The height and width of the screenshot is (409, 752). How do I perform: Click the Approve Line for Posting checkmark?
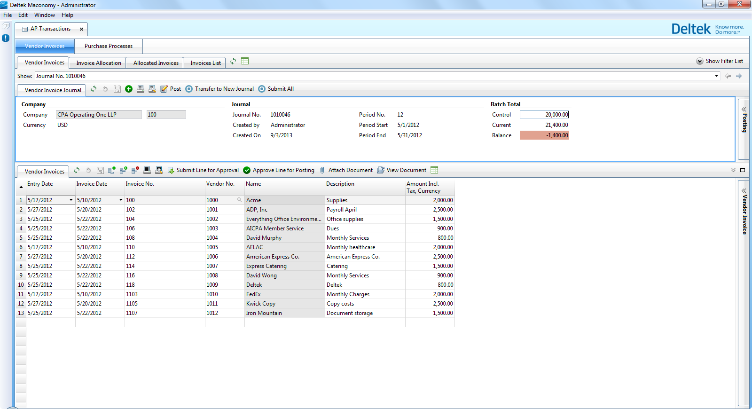click(247, 170)
